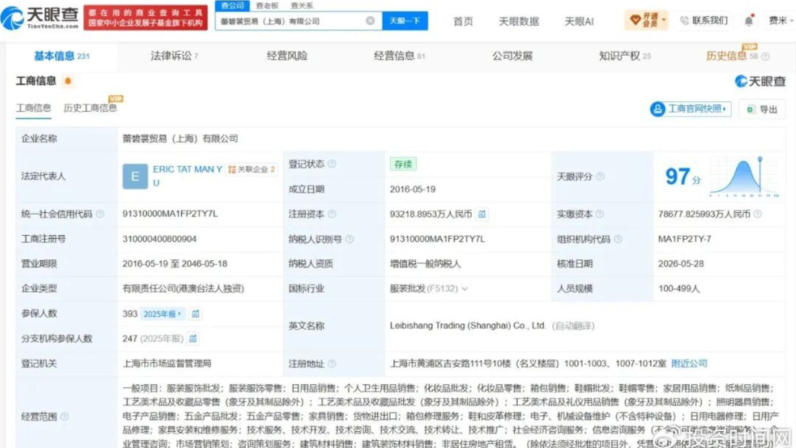The width and height of the screenshot is (796, 448).
Task: Open ERIC TAT MAN YU representative link
Action: (x=187, y=176)
